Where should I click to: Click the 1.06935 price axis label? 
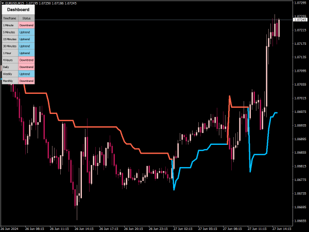pos(300,125)
